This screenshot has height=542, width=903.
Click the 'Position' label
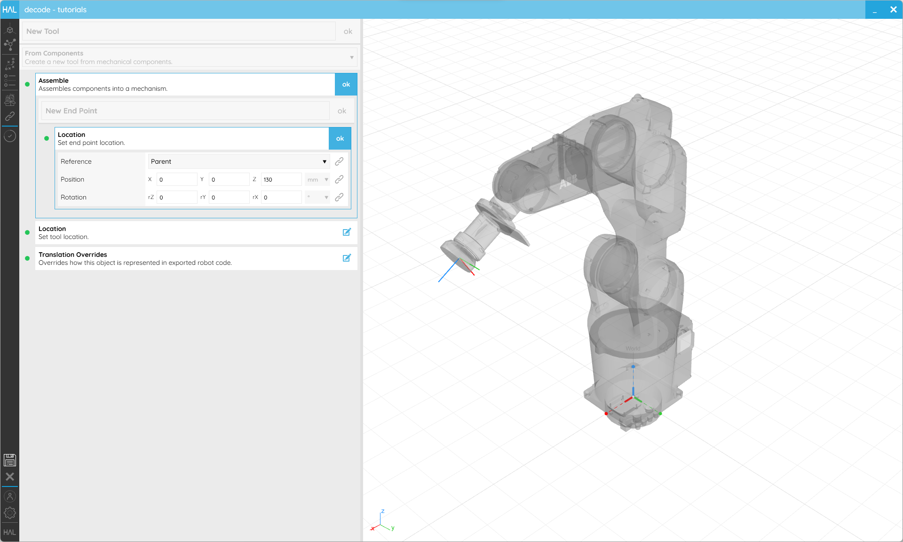pyautogui.click(x=72, y=179)
